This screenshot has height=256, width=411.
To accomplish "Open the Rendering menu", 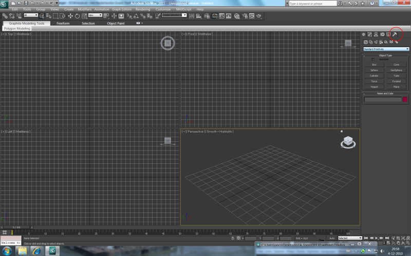I will pos(143,9).
